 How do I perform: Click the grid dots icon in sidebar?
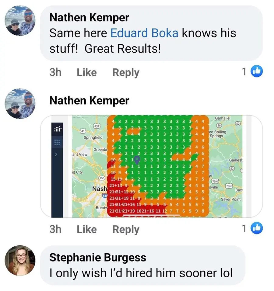click(57, 142)
